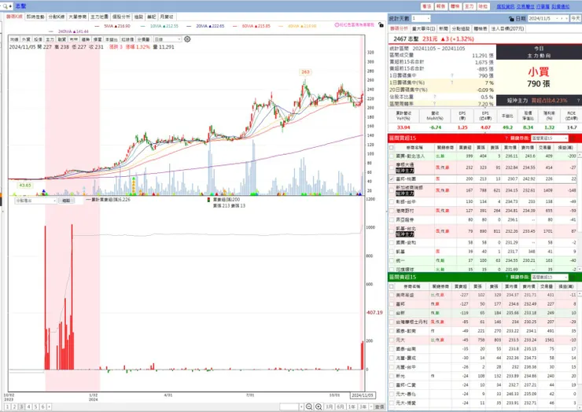The image size is (582, 412).
Task: Click the 外資 button in chart toolbar
Action: (x=26, y=39)
